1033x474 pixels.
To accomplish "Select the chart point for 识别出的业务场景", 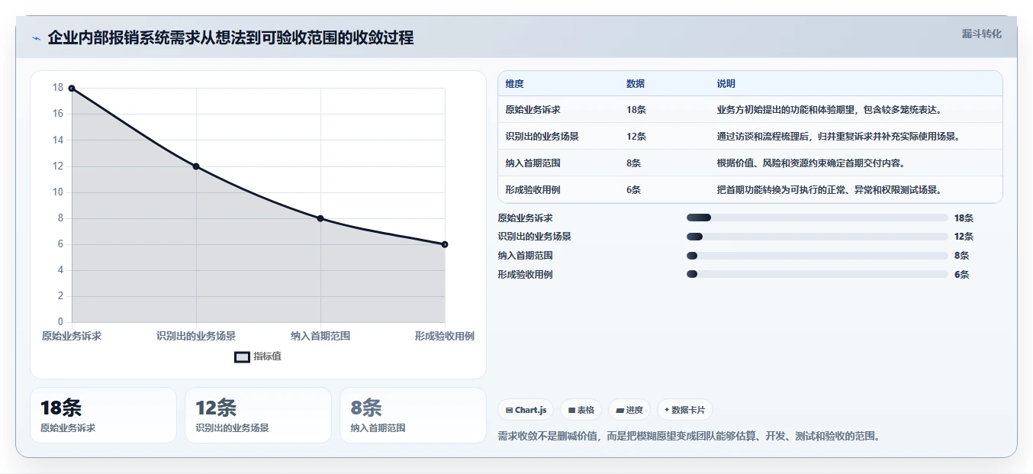I will tap(196, 166).
